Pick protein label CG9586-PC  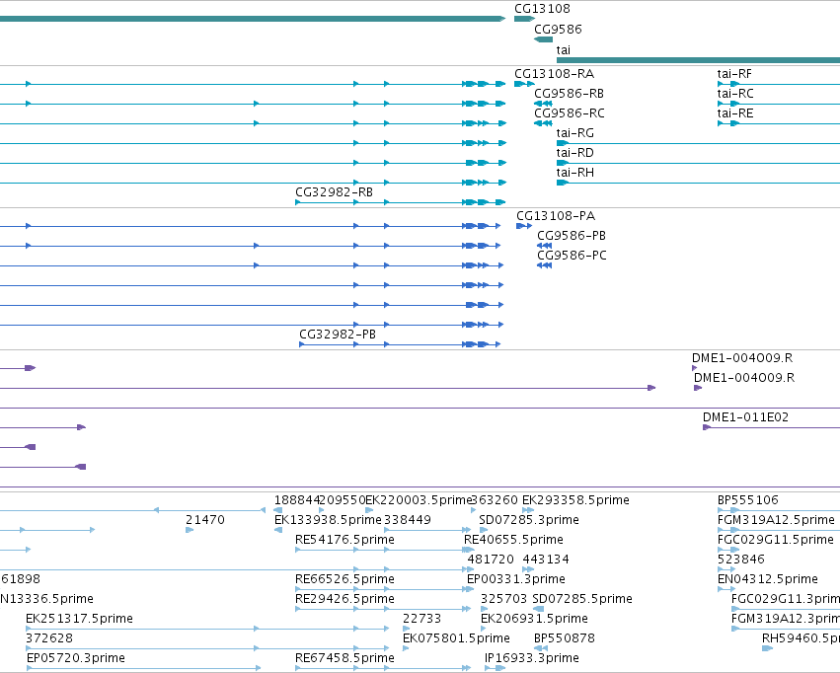(x=573, y=256)
